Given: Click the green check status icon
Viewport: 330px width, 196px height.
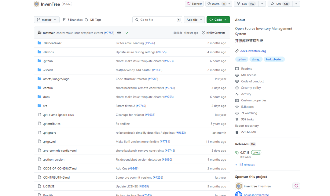Looking at the screenshot, I should click(127, 33).
